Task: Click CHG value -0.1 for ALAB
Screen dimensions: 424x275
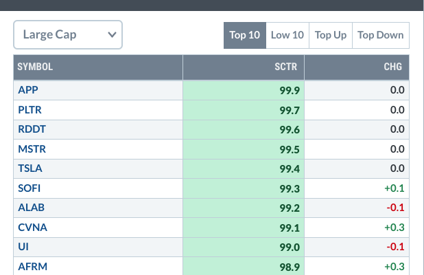Action: (x=396, y=208)
